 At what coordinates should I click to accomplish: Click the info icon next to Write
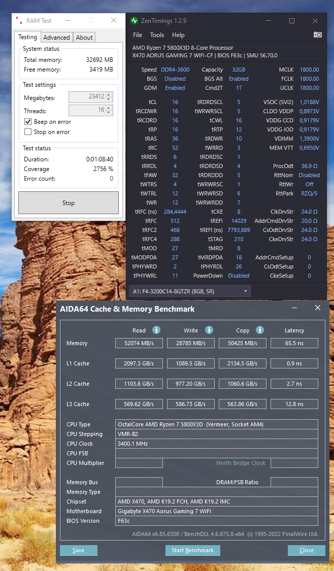[209, 330]
